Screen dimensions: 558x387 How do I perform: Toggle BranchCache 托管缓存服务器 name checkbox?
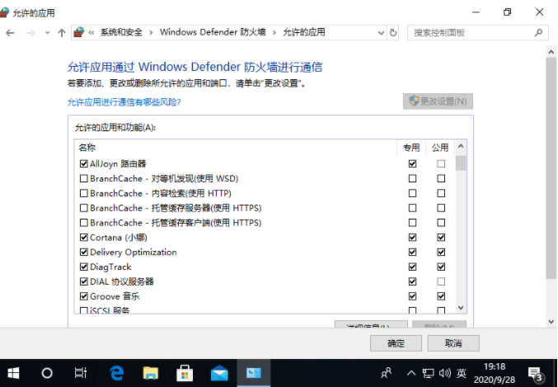pyautogui.click(x=83, y=208)
